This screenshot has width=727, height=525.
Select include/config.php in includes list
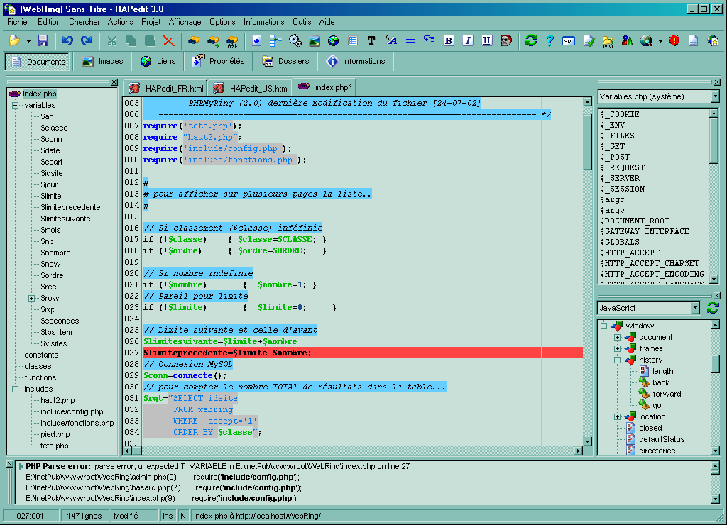click(72, 411)
